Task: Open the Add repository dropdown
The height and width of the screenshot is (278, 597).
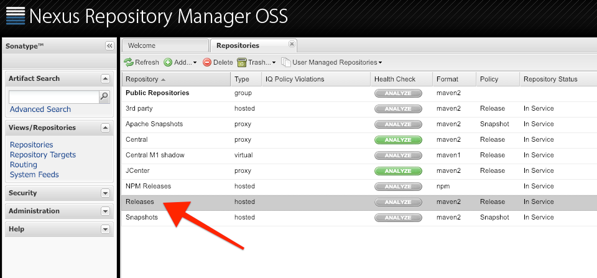Action: (180, 62)
